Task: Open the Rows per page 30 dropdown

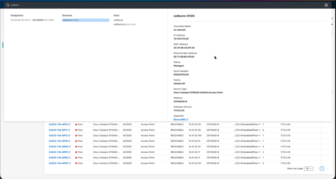Action: (x=308, y=168)
